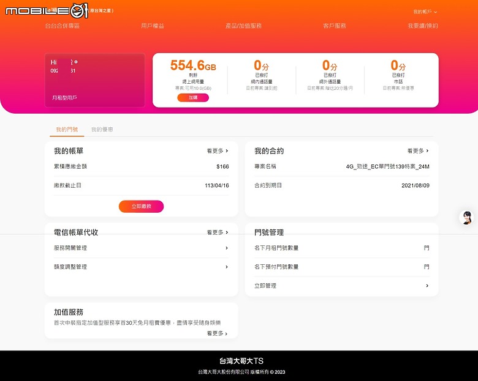Open the 產品/加值服務 menu
Viewport: 478px width, 381px height.
[x=243, y=26]
